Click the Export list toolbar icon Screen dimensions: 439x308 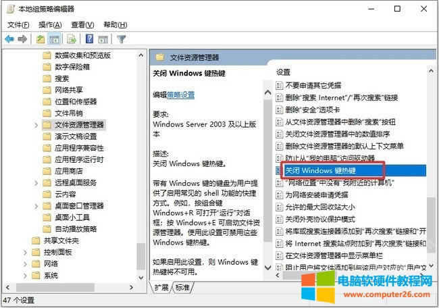pos(72,39)
